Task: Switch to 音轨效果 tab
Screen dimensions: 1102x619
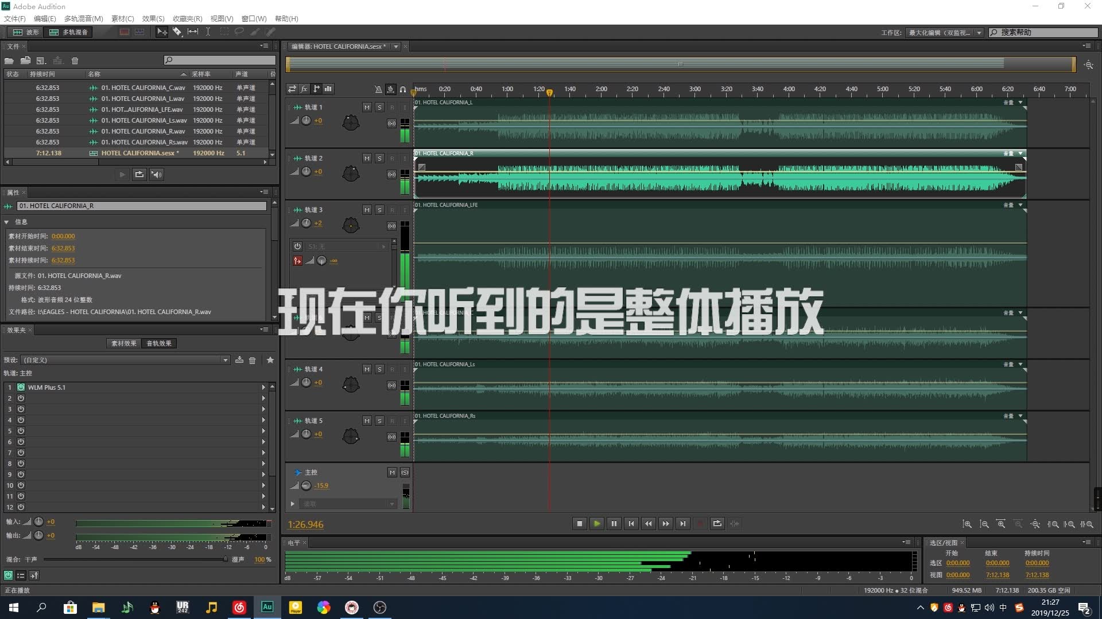Action: (x=159, y=343)
